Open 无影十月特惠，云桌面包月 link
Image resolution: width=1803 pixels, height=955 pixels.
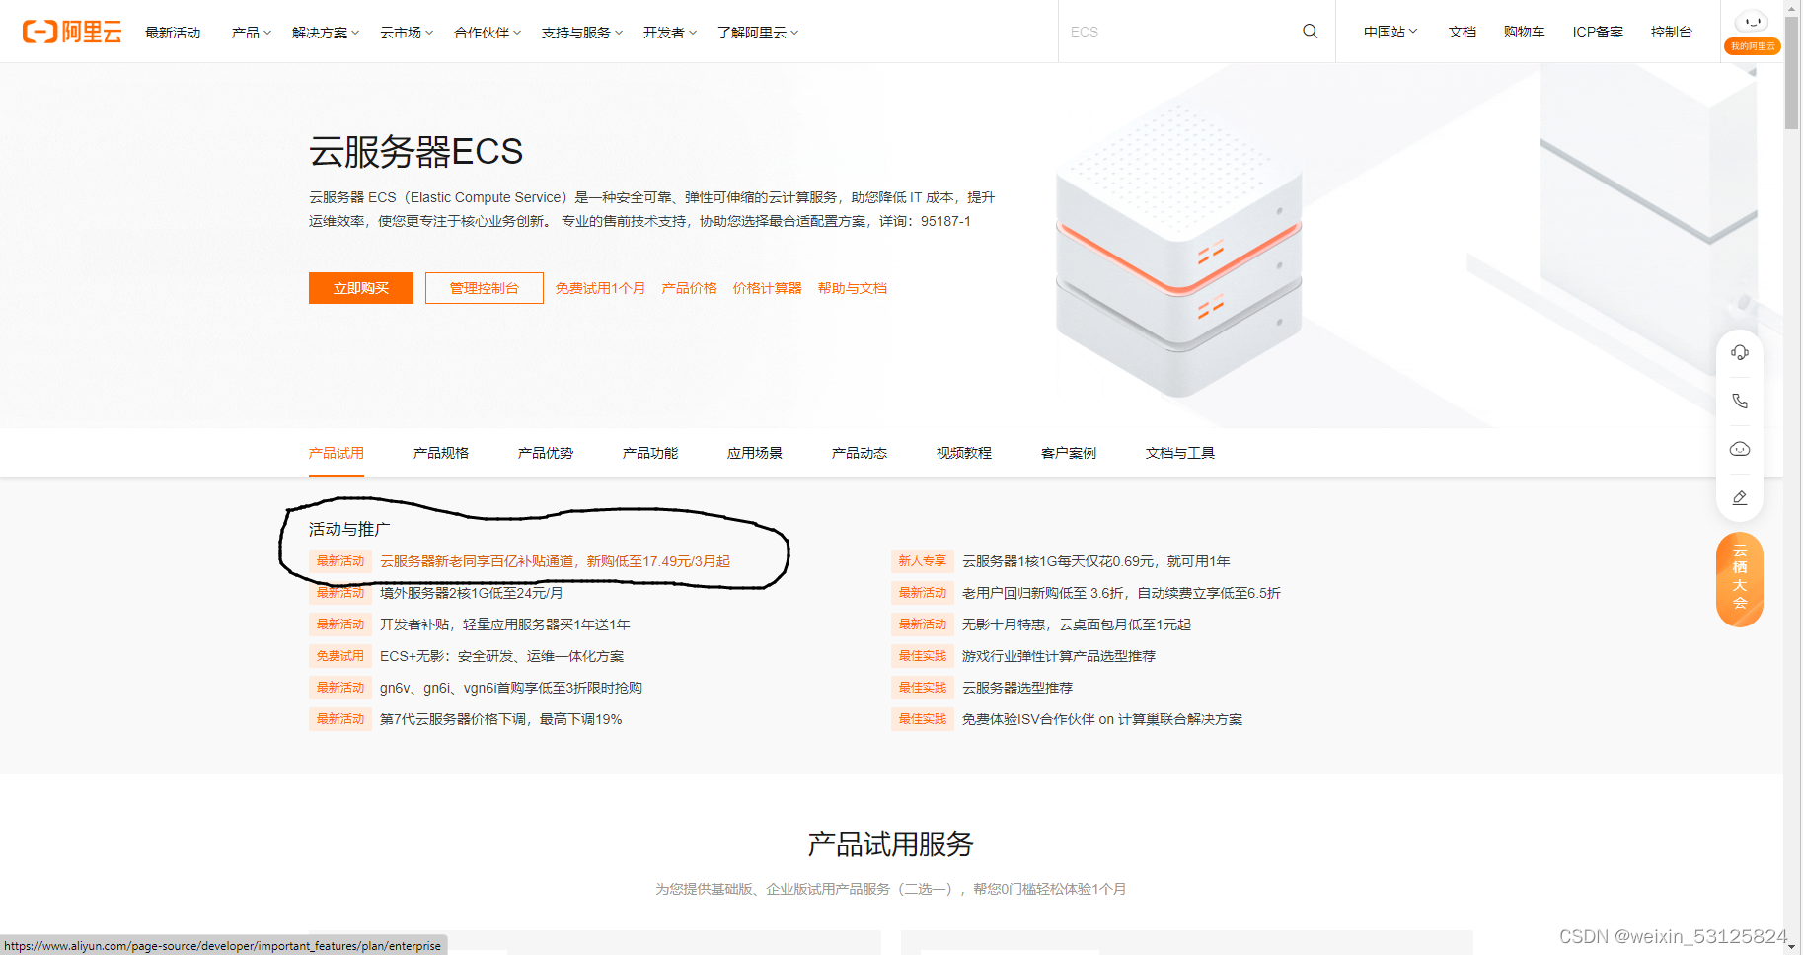(1077, 624)
